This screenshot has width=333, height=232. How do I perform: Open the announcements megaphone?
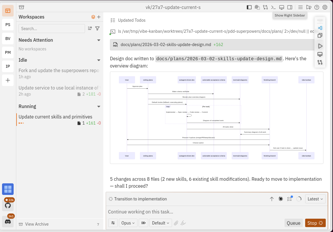(308, 7)
